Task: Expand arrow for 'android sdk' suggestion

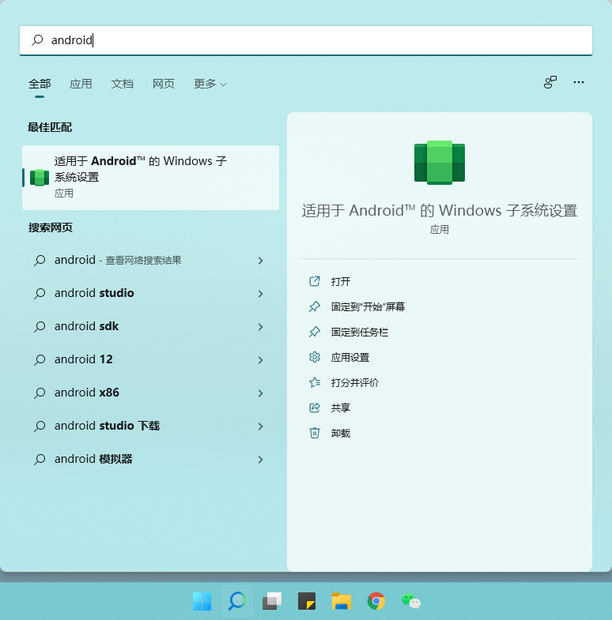Action: pyautogui.click(x=260, y=327)
